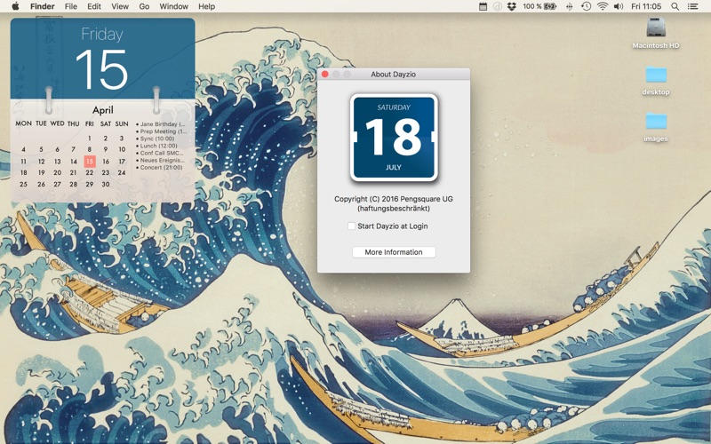Open the Go menu
711x444 pixels.
[x=144, y=6]
